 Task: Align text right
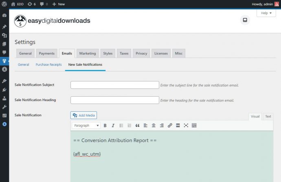(x=162, y=126)
